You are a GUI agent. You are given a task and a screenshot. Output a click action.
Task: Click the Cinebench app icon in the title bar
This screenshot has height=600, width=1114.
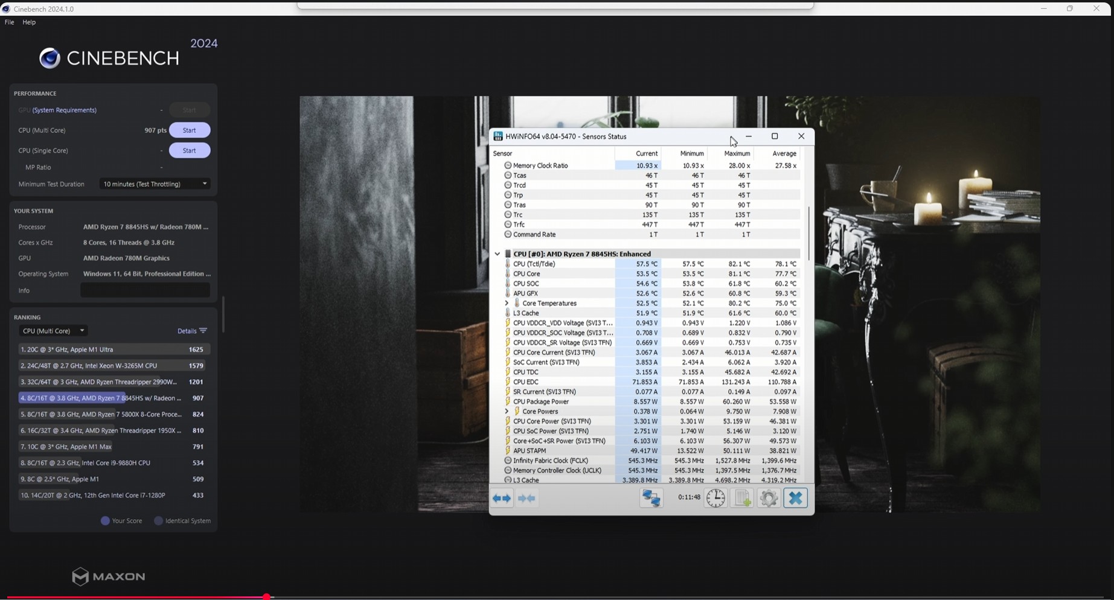6,9
